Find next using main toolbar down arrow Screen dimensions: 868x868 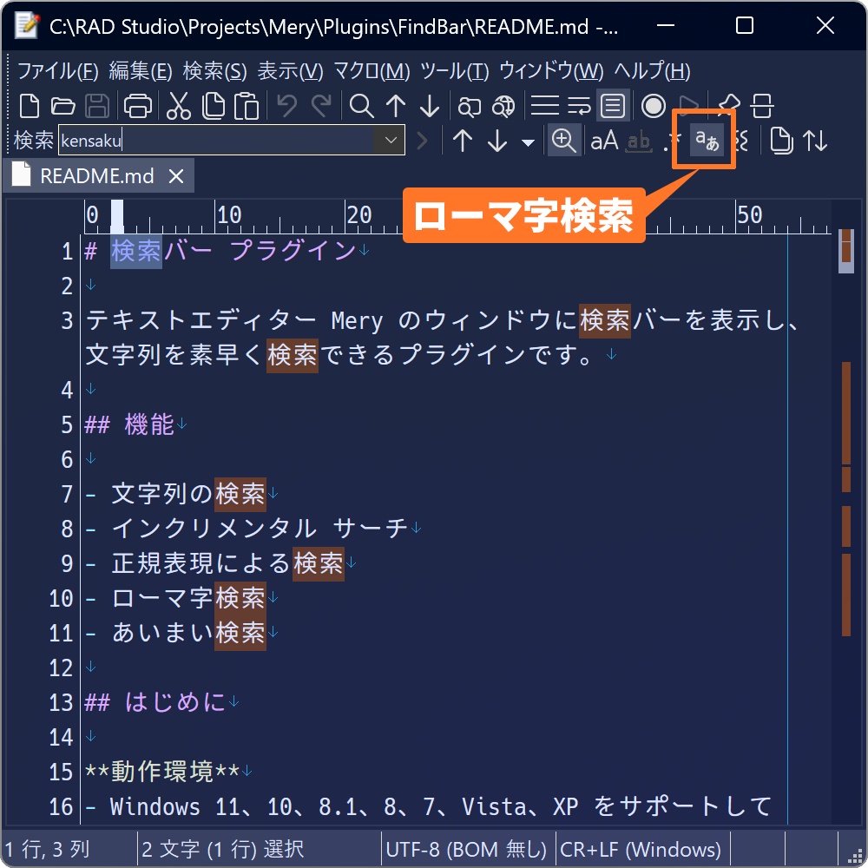[429, 106]
